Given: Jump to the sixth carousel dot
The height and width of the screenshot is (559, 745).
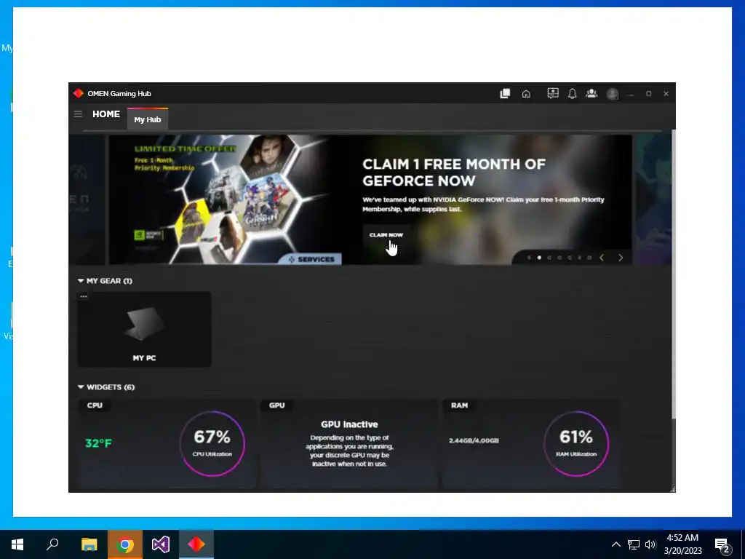Looking at the screenshot, I should 579,258.
